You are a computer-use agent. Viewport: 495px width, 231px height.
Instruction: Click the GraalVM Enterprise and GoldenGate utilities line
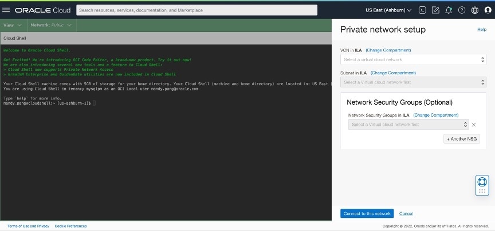pyautogui.click(x=89, y=74)
